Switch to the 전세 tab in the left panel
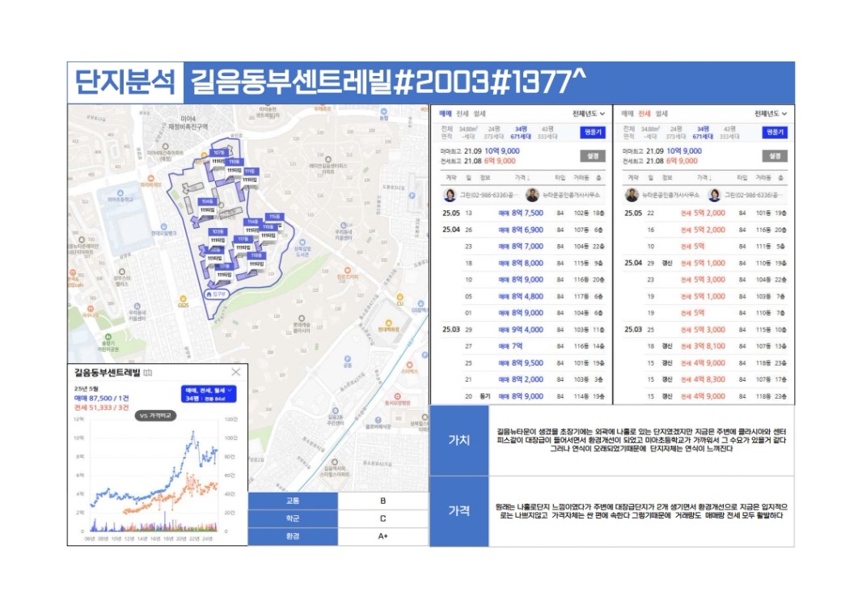This screenshot has width=862, height=609. [x=462, y=114]
